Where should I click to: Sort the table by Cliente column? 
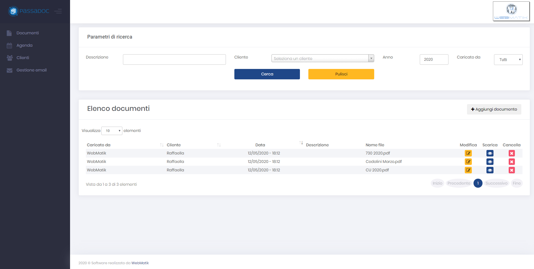(174, 145)
